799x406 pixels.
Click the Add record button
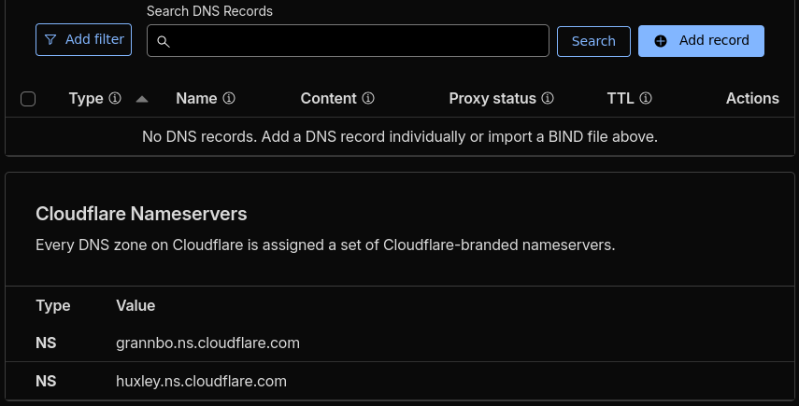701,40
